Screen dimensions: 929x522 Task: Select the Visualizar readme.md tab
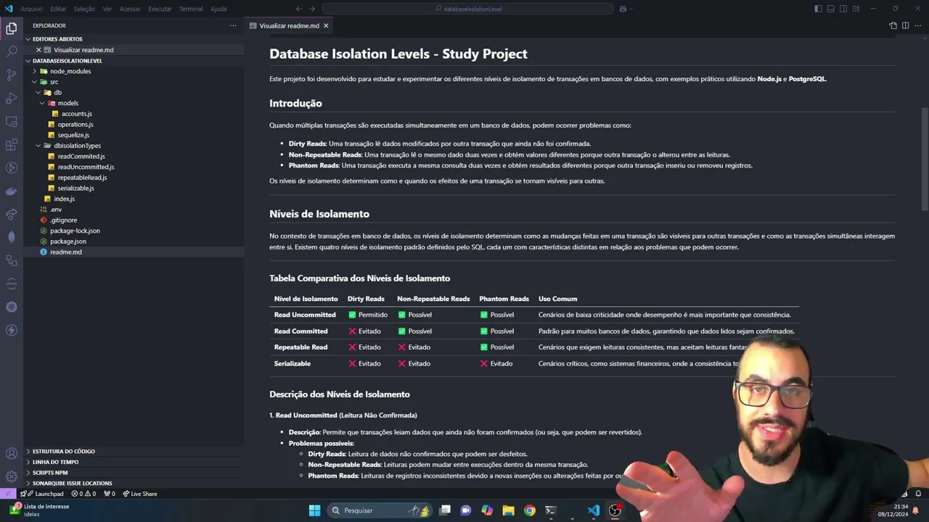tap(290, 25)
